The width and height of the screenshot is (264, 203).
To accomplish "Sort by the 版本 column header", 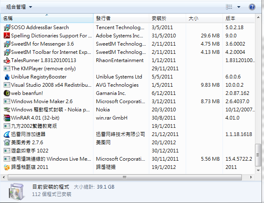I will [x=239, y=18].
